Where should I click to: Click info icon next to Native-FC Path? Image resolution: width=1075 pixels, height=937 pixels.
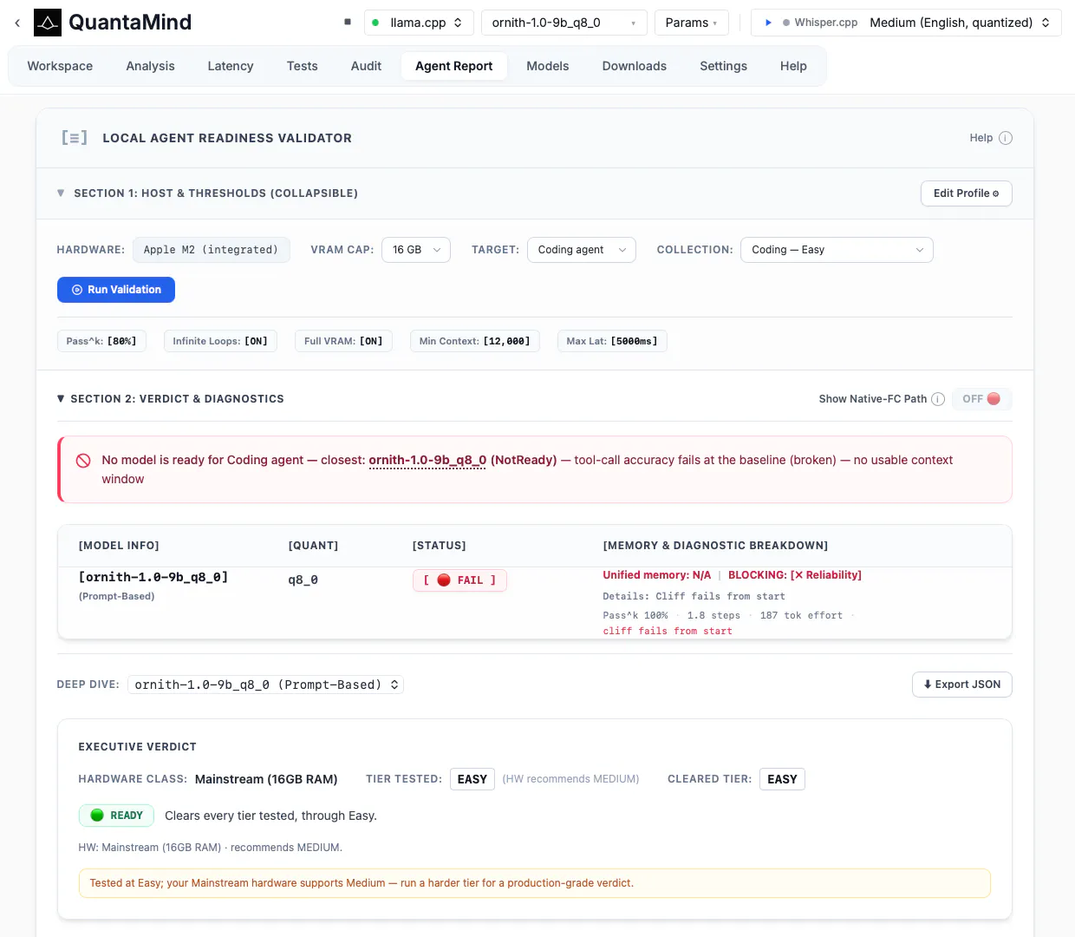pos(938,399)
